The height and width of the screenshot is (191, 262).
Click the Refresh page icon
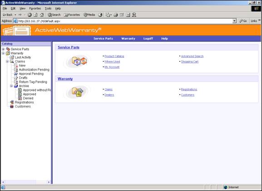[x=35, y=15]
